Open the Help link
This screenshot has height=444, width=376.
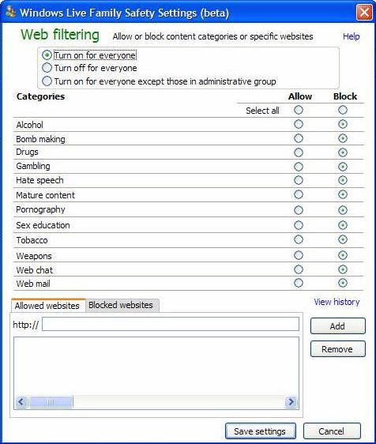pyautogui.click(x=351, y=36)
